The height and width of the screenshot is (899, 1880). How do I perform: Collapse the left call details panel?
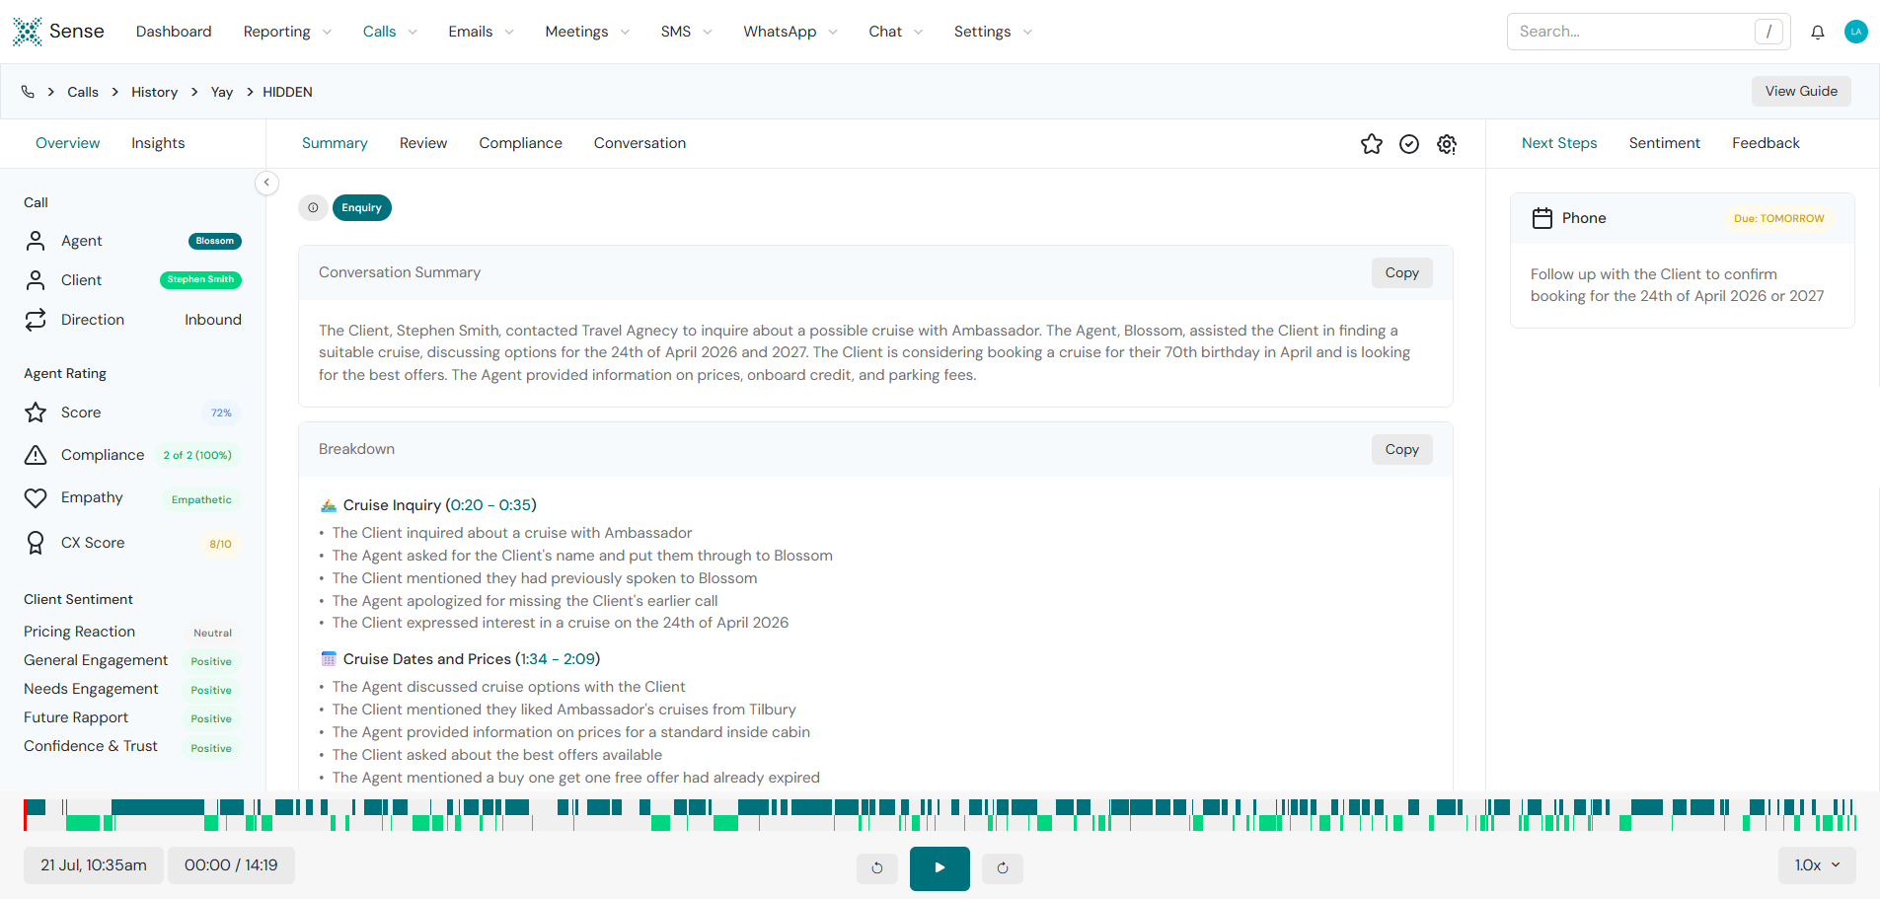click(265, 183)
